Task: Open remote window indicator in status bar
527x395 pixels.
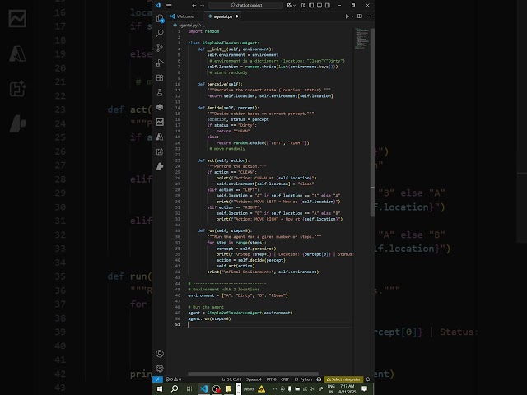Action: tap(157, 379)
